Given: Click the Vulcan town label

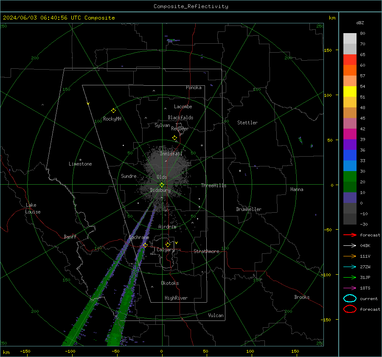Looking at the screenshot, I should (x=216, y=315).
